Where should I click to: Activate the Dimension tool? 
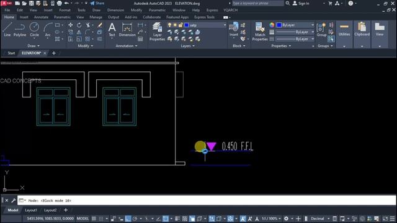[127, 30]
